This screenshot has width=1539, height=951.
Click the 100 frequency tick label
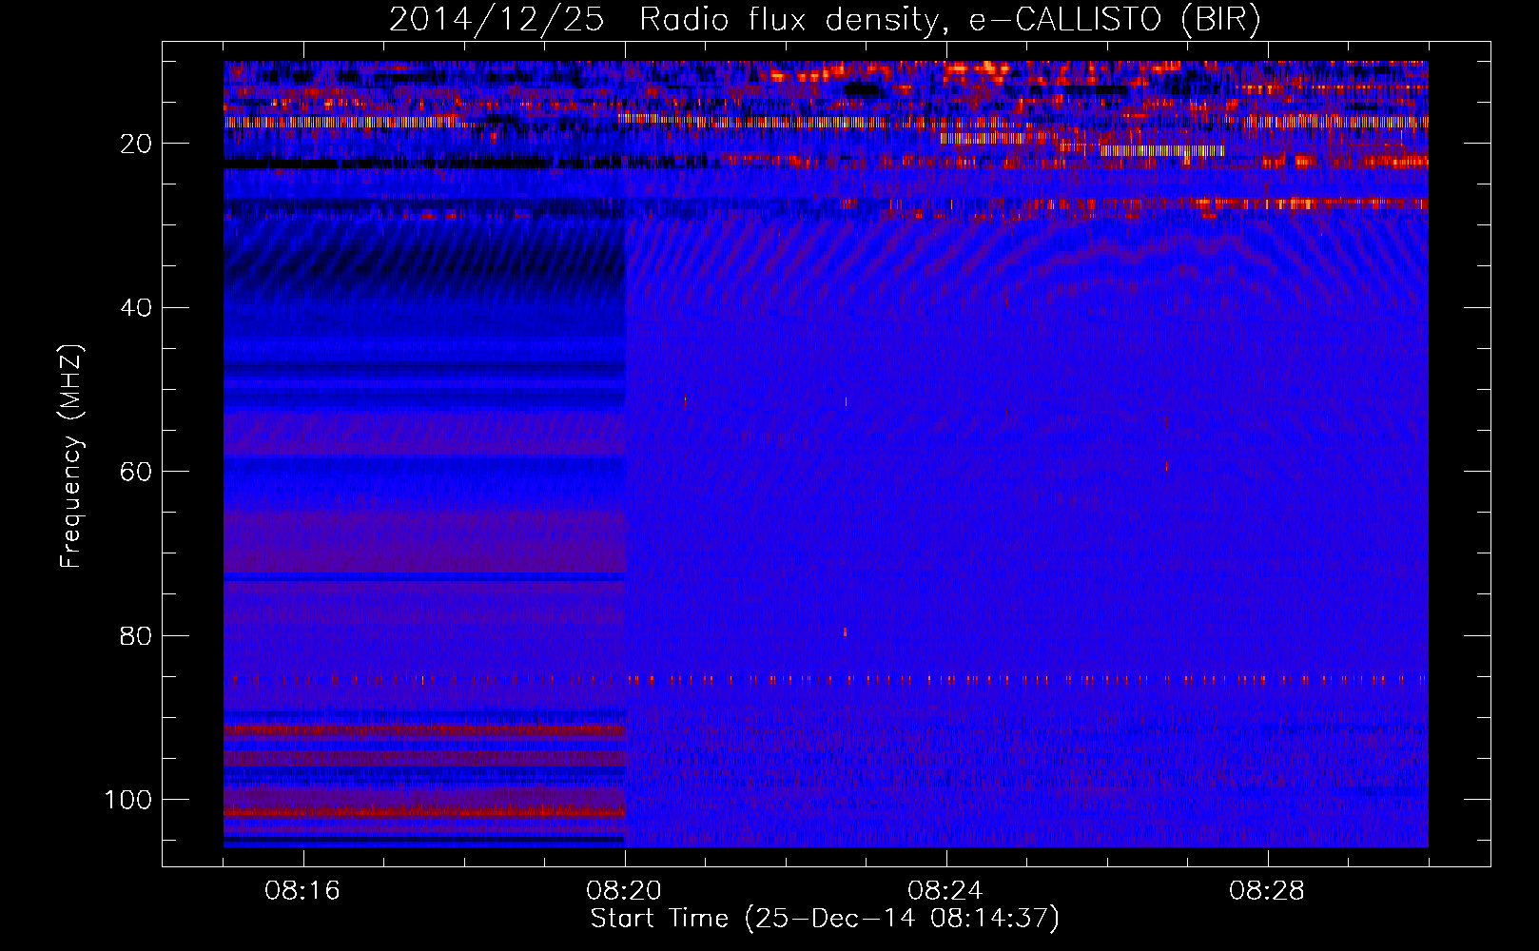pyautogui.click(x=128, y=800)
